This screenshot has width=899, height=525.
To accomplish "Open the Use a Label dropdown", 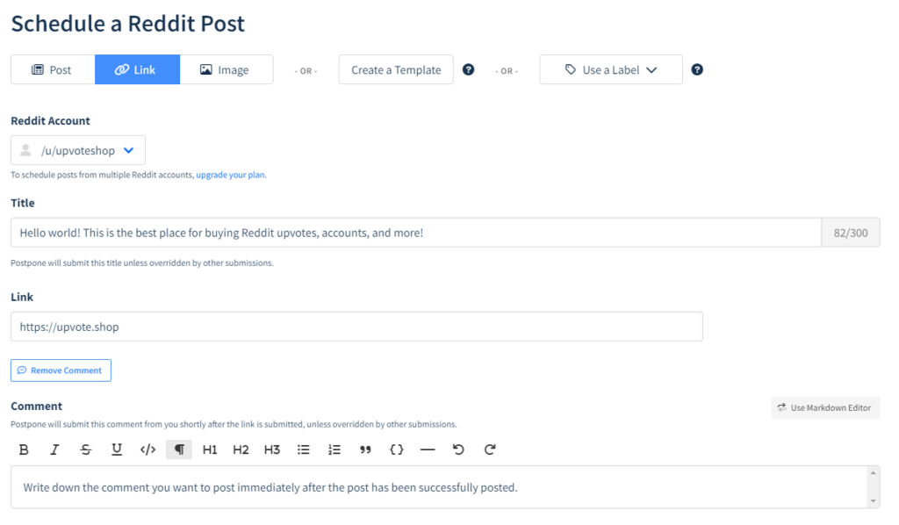I will [610, 69].
